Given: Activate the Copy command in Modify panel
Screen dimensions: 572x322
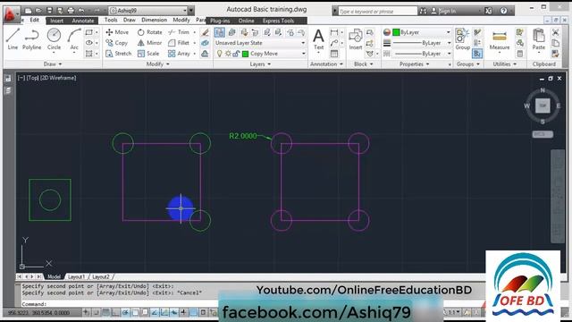Looking at the screenshot, I should [x=117, y=43].
